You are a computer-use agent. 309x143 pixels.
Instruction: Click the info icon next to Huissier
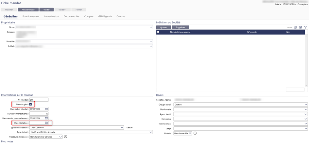click(x=195, y=133)
